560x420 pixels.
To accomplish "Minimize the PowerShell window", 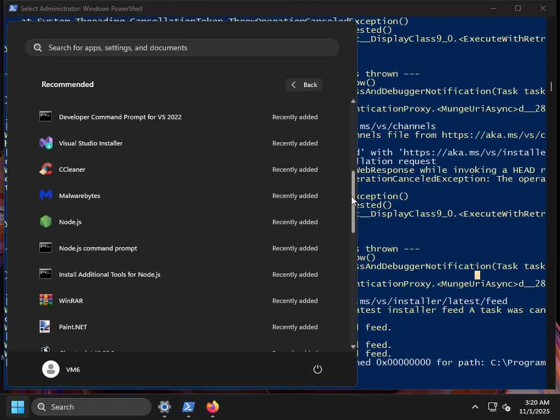I will (493, 8).
